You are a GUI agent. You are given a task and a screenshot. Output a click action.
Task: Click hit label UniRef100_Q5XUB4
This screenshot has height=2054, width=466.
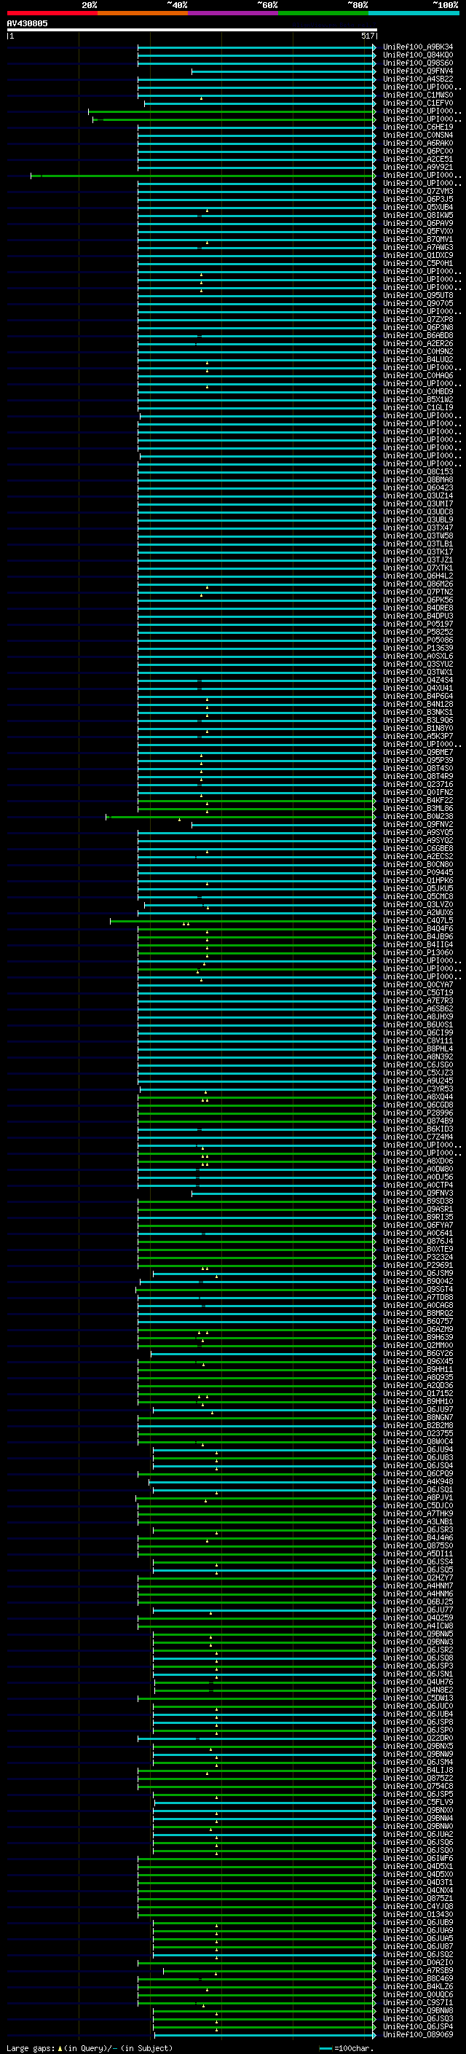(x=418, y=208)
